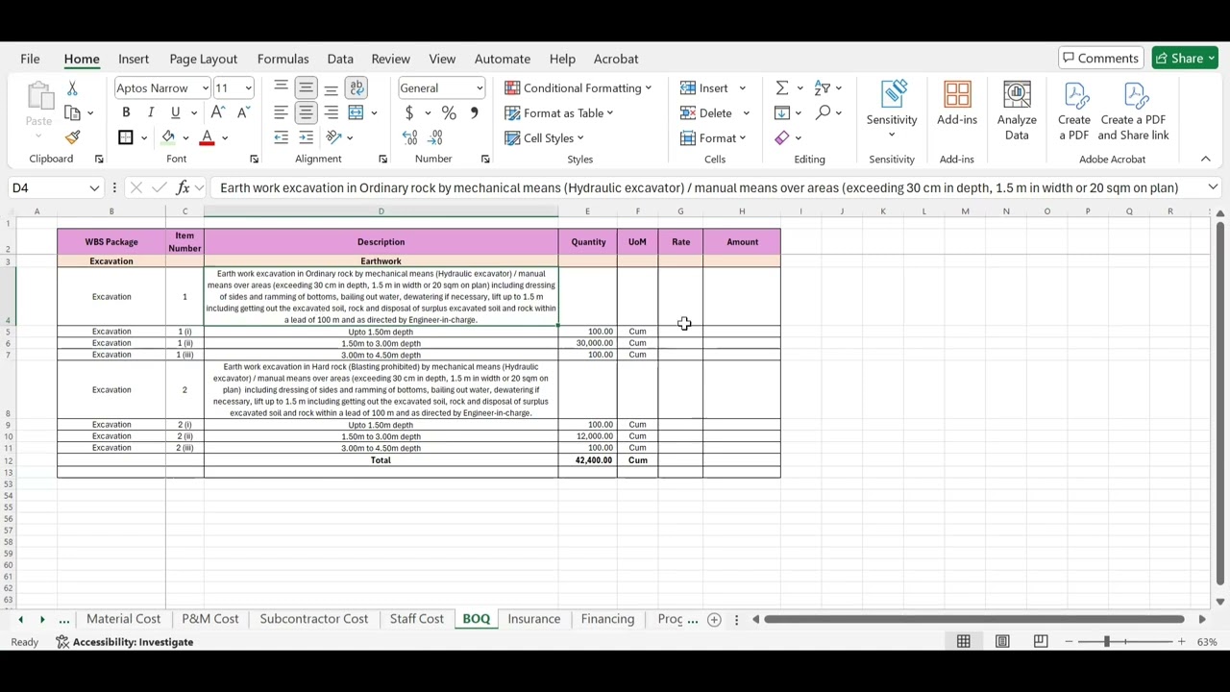Click Increase Indent icon

coord(306,137)
